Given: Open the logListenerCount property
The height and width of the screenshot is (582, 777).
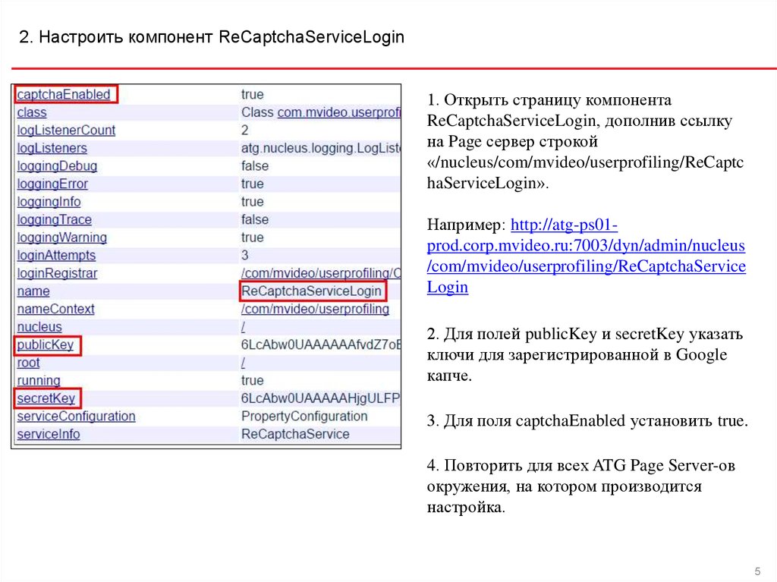Looking at the screenshot, I should tap(66, 131).
